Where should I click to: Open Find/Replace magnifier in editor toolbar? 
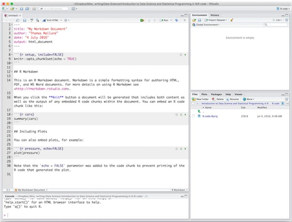pyautogui.click(x=38, y=20)
